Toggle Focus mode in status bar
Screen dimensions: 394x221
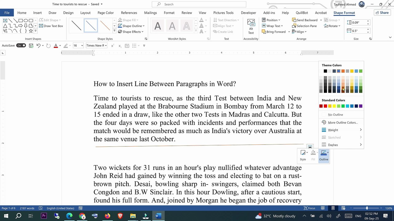coord(309,208)
